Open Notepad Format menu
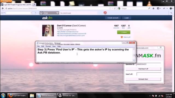Screen dimensions: 175x98 pyautogui.click(x=48, y=46)
